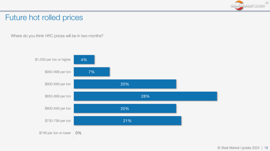
Task: Select the '$749 per ton or lower' label
Action: 55,133
